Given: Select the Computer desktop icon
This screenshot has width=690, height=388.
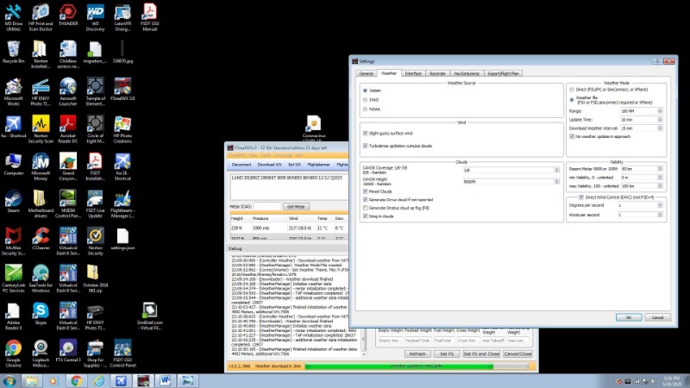Looking at the screenshot, I should coord(13,164).
